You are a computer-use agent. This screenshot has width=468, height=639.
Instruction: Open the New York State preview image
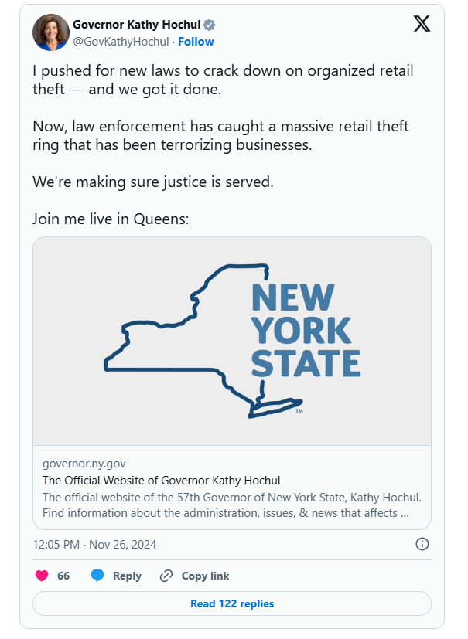pos(232,341)
